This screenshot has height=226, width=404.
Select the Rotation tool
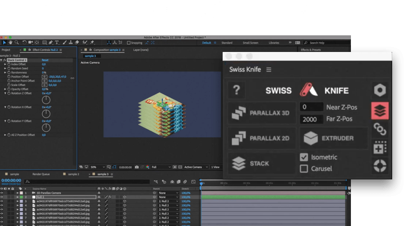24,43
